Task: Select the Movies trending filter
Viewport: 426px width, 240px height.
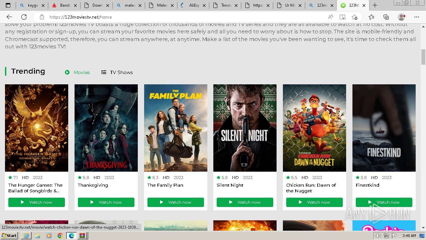Action: [77, 72]
